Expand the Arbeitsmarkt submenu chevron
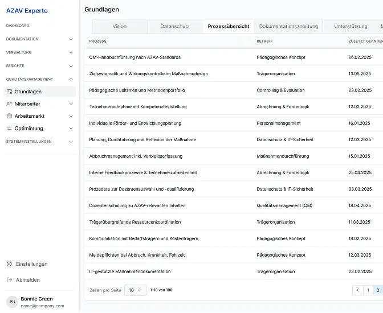The height and width of the screenshot is (313, 383). point(71,116)
